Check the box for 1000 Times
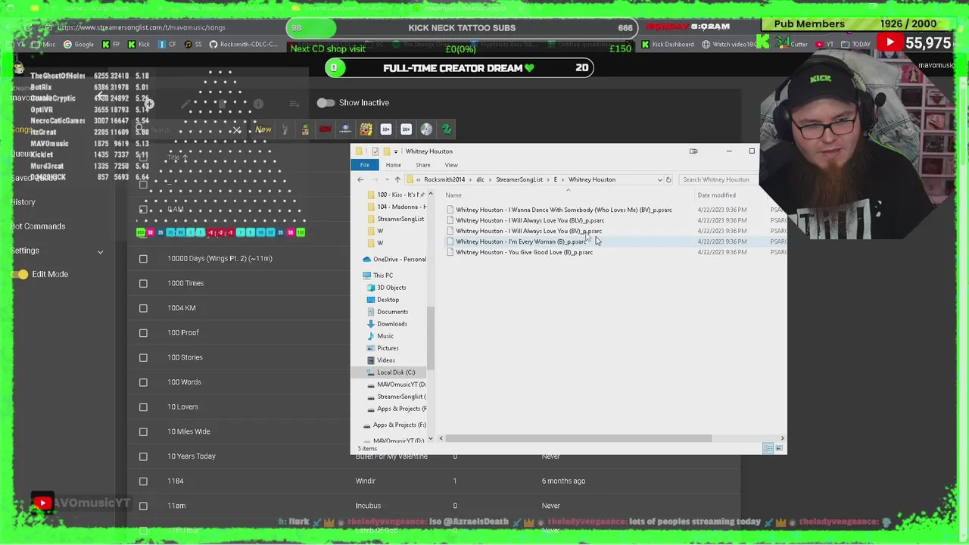Viewport: 969px width, 545px height. coord(143,283)
